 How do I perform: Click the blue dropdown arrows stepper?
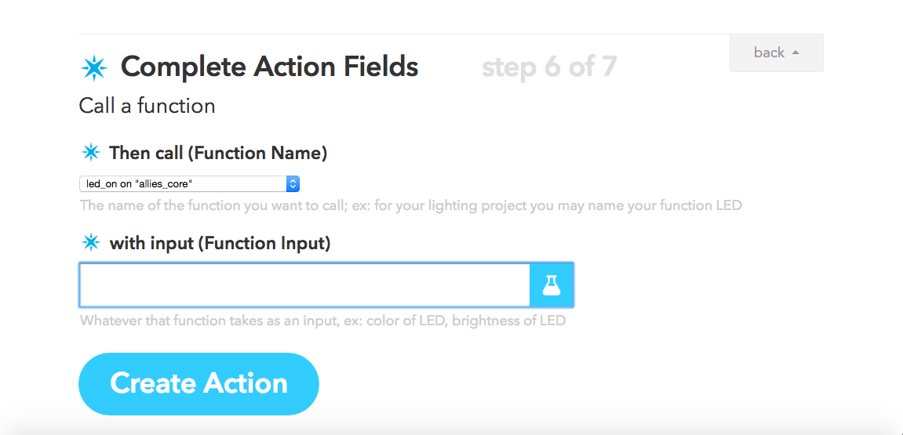[x=293, y=183]
